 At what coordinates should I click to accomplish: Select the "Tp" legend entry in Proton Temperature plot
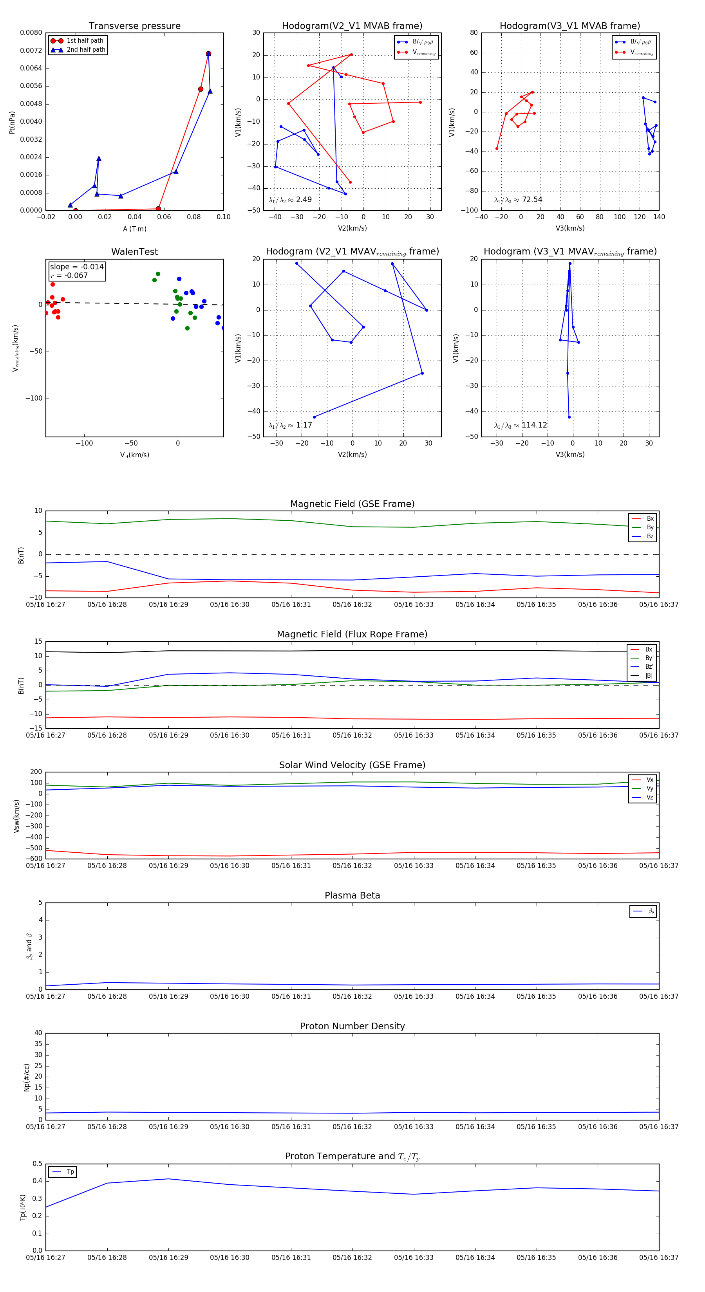(63, 1172)
